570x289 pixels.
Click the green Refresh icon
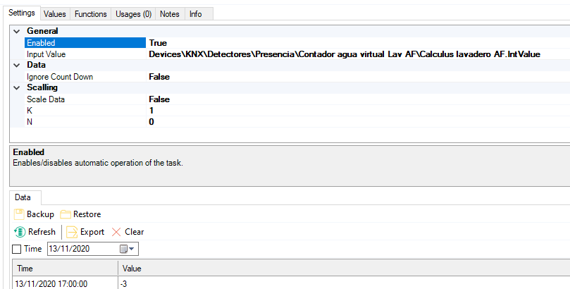pos(19,232)
